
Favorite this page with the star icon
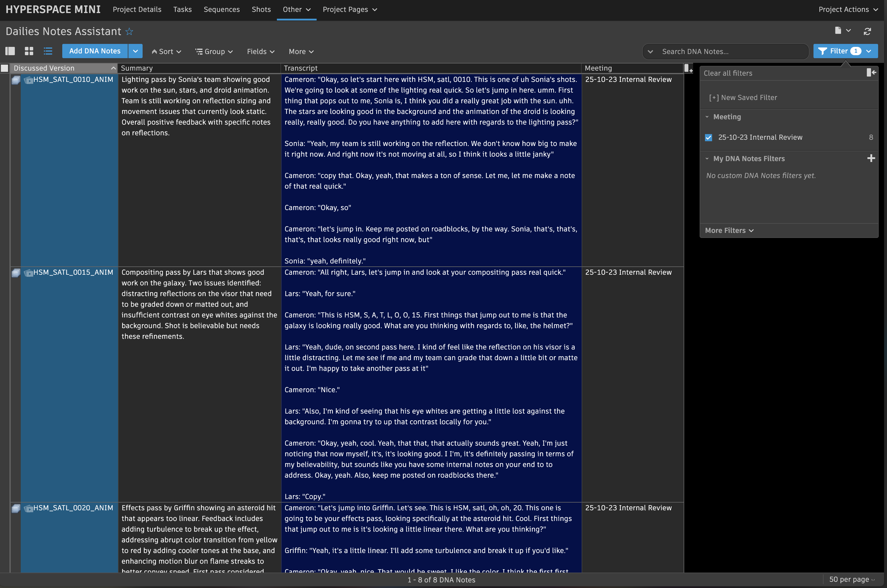pos(129,31)
